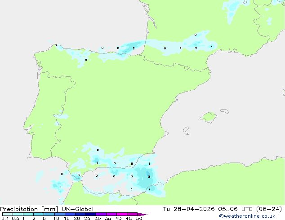Click the legend scale label '0.1'

tap(5, 218)
